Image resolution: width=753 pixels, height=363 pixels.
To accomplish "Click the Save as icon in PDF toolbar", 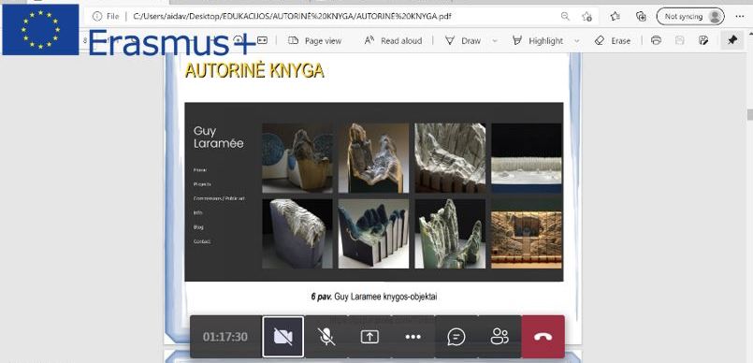I will (703, 41).
